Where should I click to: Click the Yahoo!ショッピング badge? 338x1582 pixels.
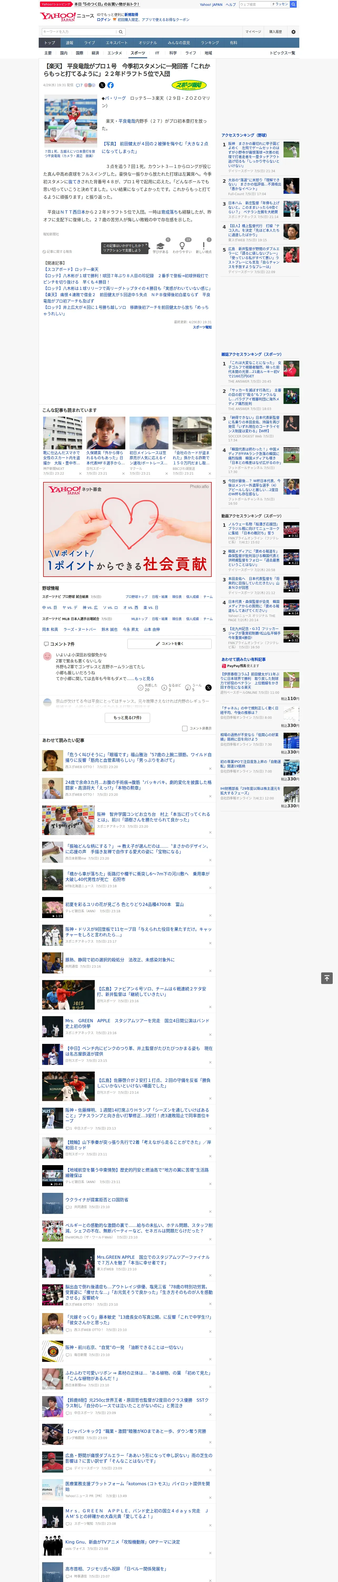[x=56, y=4]
